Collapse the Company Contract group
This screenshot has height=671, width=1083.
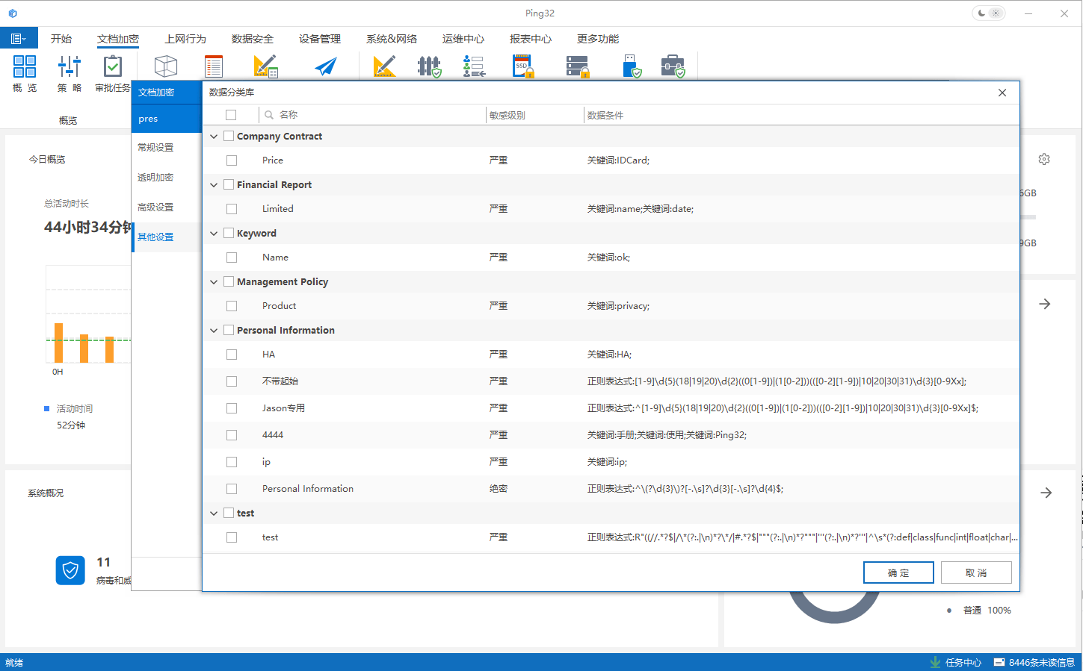[214, 137]
